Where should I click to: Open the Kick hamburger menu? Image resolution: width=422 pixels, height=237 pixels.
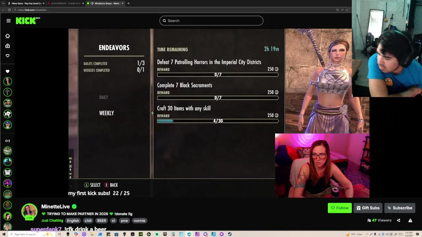[9, 21]
